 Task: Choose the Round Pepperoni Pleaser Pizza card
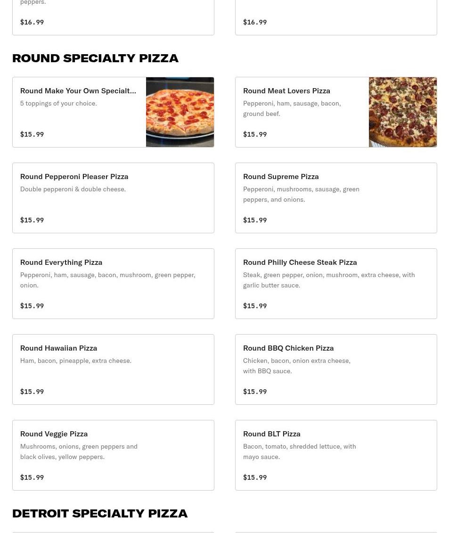pyautogui.click(x=113, y=198)
